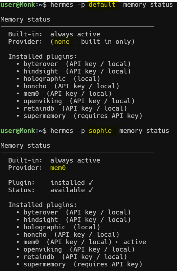Screen dimensions: 177x271
Task: Click the first 'Memory status' heading
Action: point(25,19)
